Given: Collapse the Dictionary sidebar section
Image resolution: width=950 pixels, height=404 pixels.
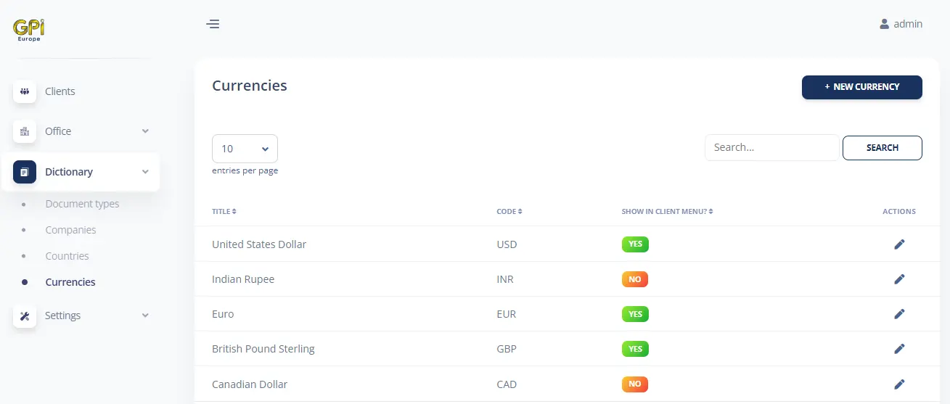Looking at the screenshot, I should point(145,172).
